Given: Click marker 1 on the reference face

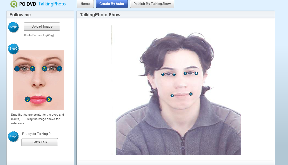Looking at the screenshot, I should click(17, 69).
